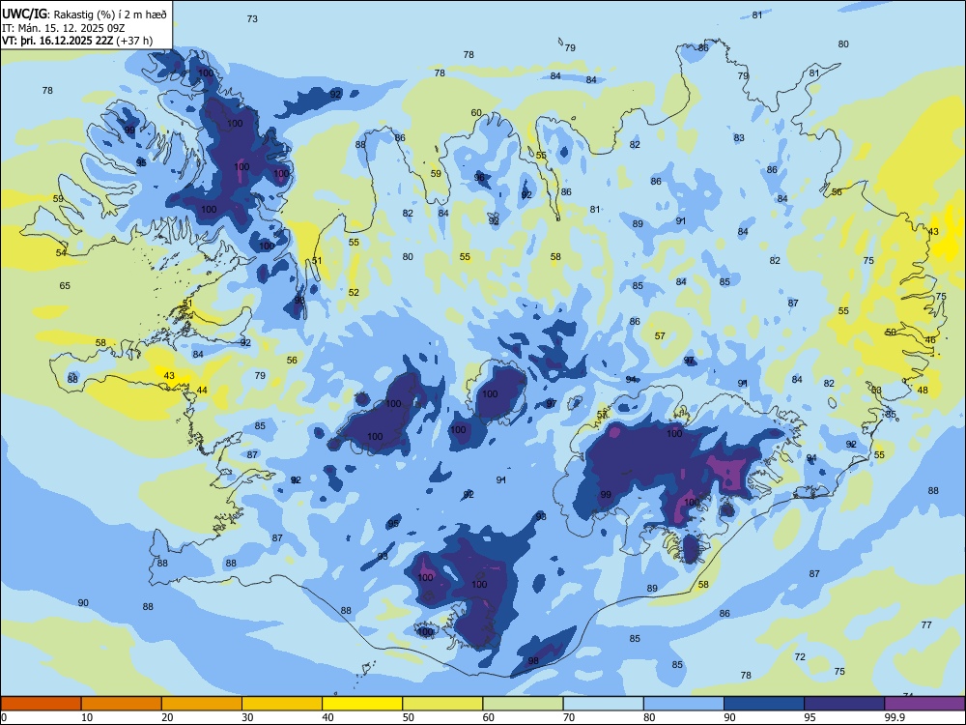
Task: Click the humidity value '60' on the north coast
Action: tap(476, 113)
